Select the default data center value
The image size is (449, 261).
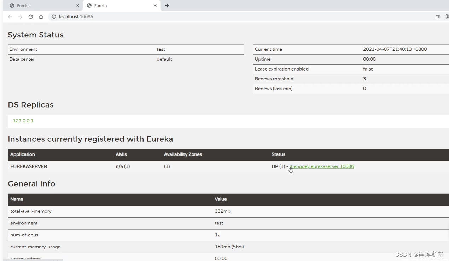[164, 59]
